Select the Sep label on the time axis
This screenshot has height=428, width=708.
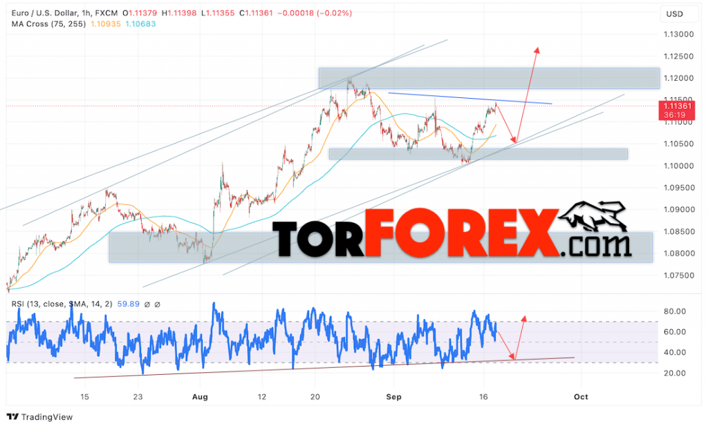tap(394, 397)
